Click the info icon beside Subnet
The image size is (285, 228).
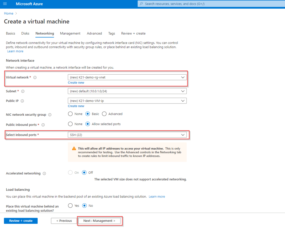(23, 91)
